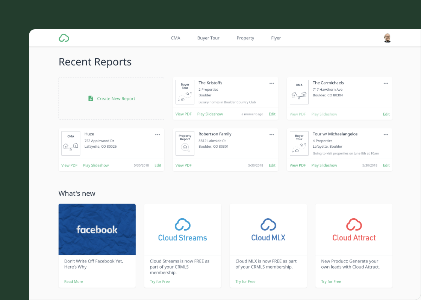Click 'Luxury homes in Boulder Country Club' note
Image resolution: width=421 pixels, height=300 pixels.
[227, 102]
